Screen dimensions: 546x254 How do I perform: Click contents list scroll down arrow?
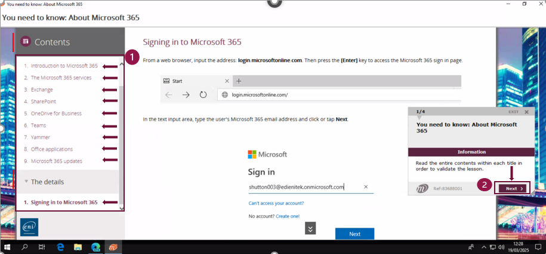[x=121, y=208]
